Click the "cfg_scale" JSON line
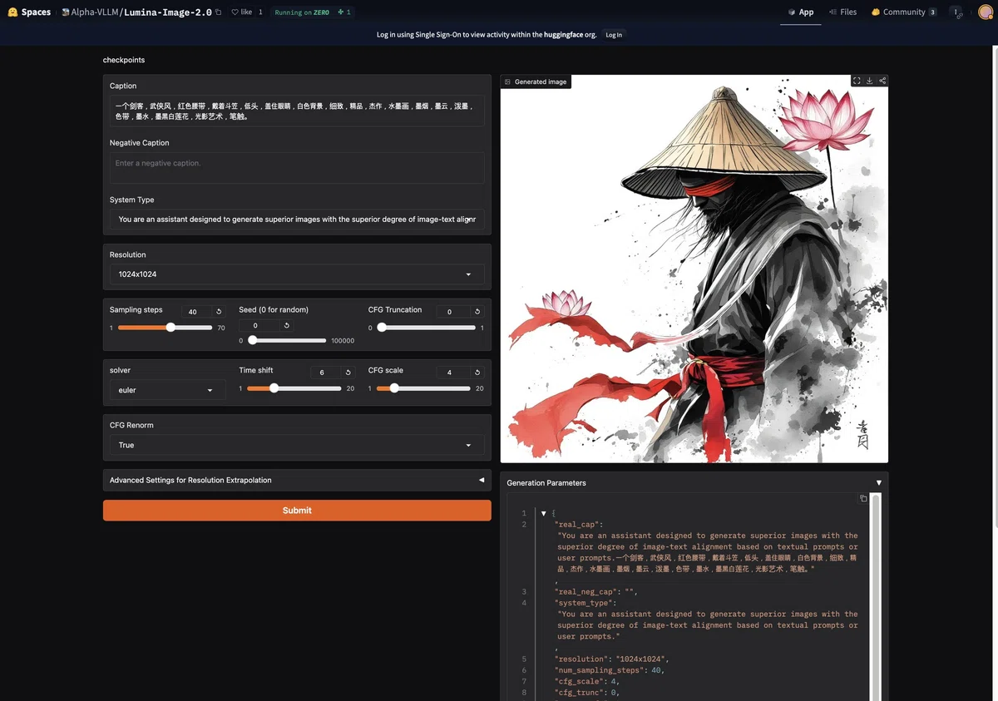The height and width of the screenshot is (701, 998). (x=587, y=682)
